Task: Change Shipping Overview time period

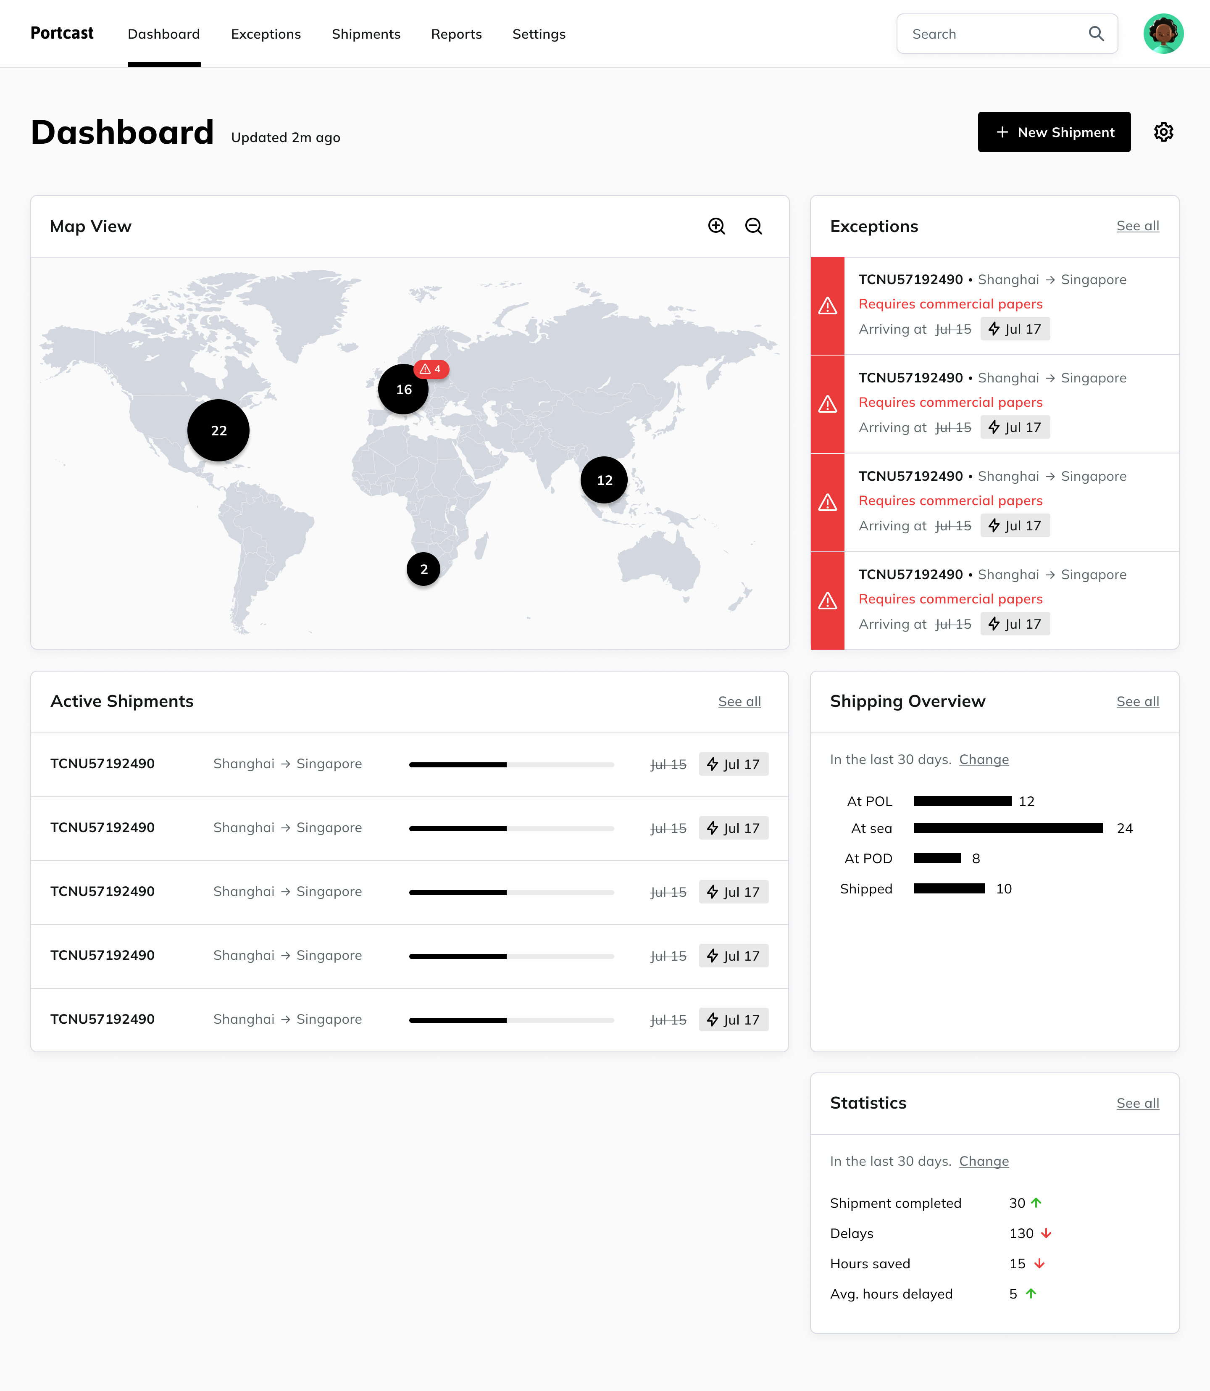Action: coord(983,760)
